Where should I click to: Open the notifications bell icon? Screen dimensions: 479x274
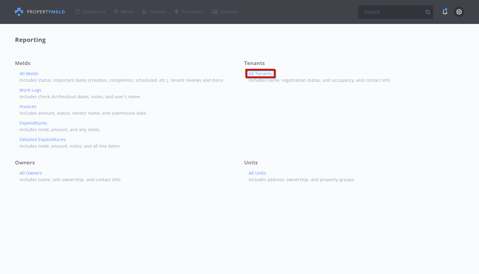pyautogui.click(x=445, y=12)
